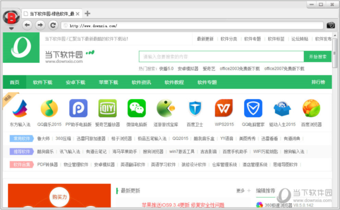Open the 苹果下载 navigation item
Screen dimensions: 340x210
click(x=108, y=82)
